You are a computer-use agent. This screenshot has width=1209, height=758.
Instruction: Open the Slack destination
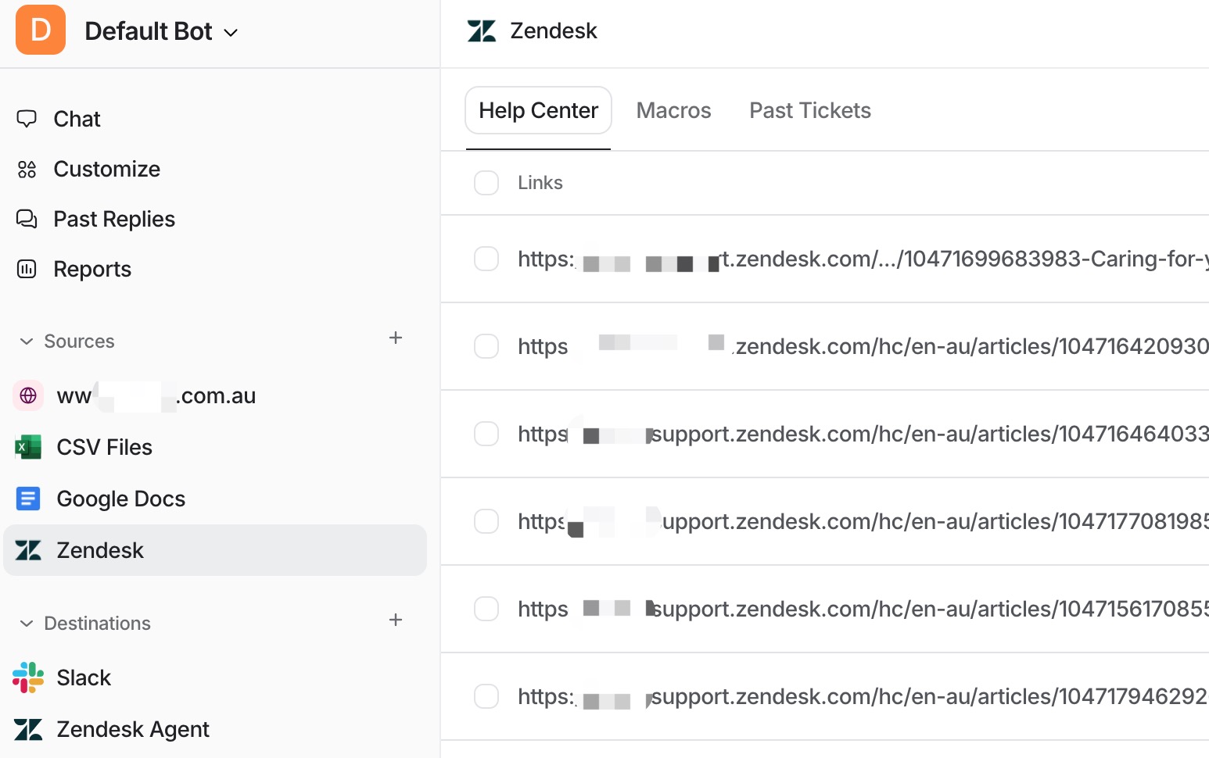(x=83, y=678)
